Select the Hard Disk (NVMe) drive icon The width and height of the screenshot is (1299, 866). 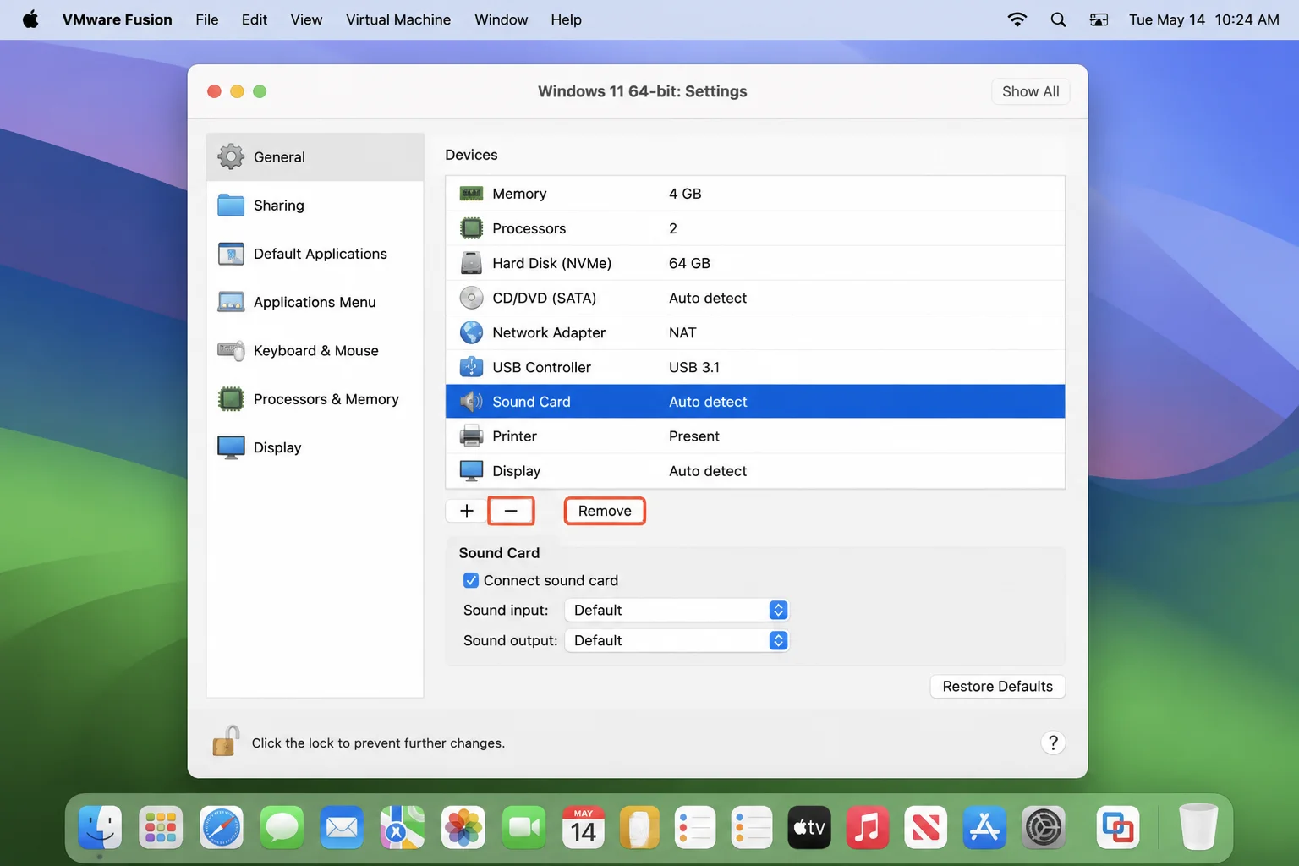(471, 263)
